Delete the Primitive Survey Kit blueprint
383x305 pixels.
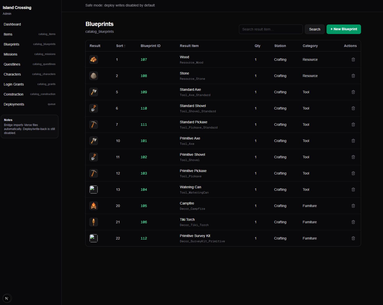coord(353,238)
